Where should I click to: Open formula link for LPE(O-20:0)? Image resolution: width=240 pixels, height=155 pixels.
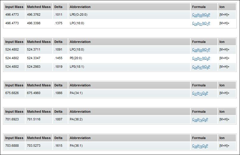(201, 15)
